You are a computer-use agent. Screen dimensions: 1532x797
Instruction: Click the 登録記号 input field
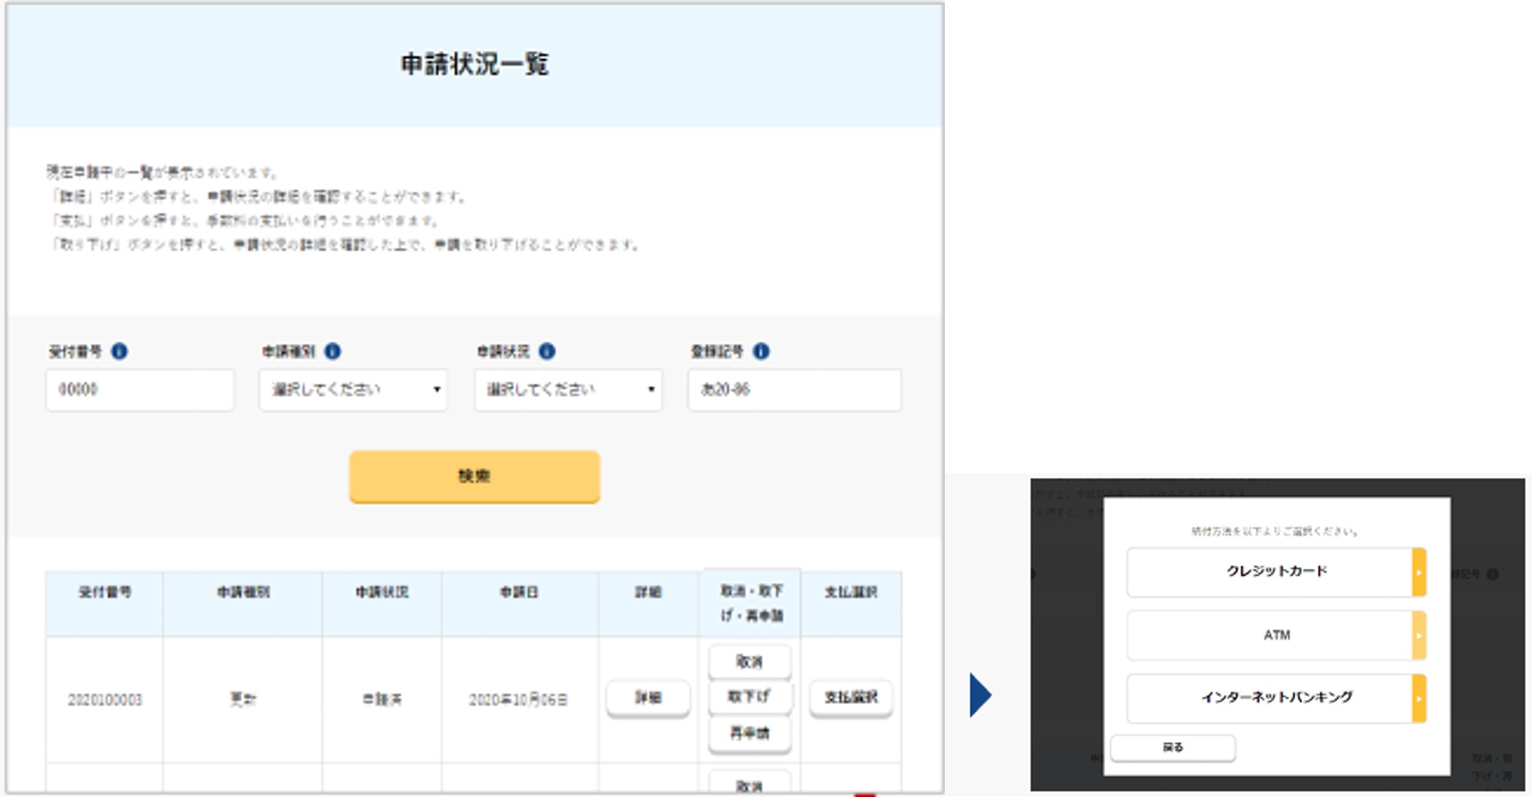(x=794, y=390)
